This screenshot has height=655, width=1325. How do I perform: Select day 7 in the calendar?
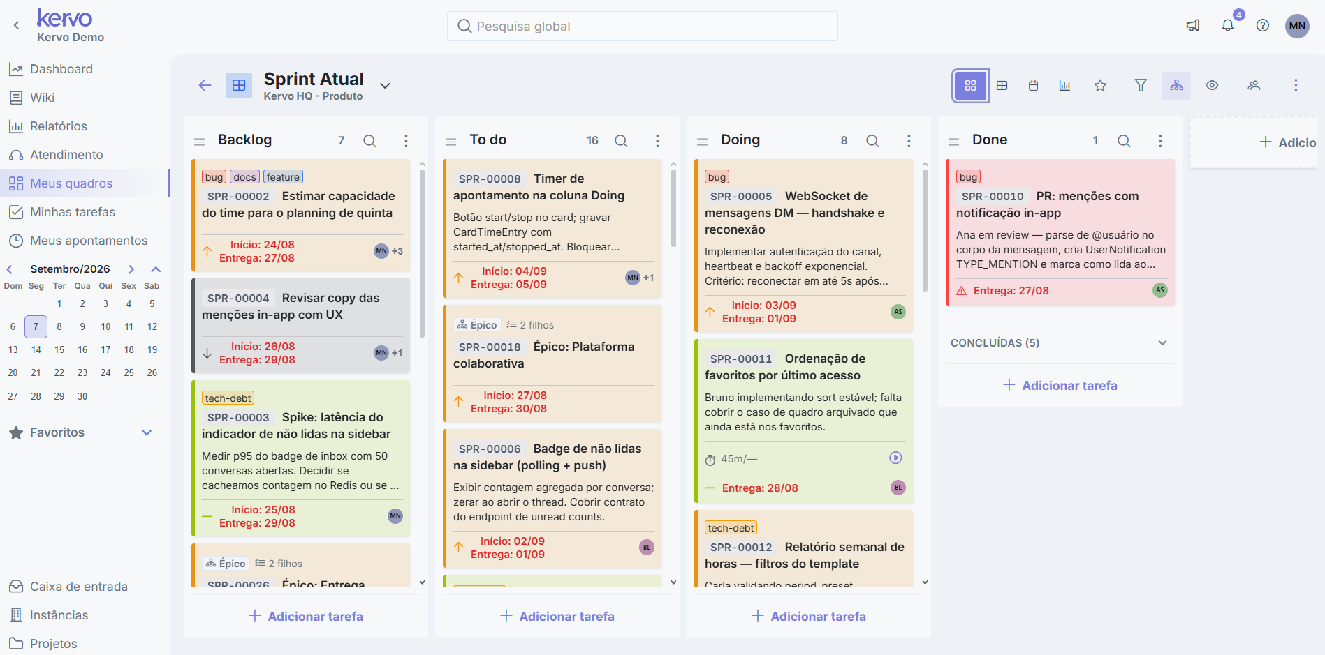[x=36, y=326]
